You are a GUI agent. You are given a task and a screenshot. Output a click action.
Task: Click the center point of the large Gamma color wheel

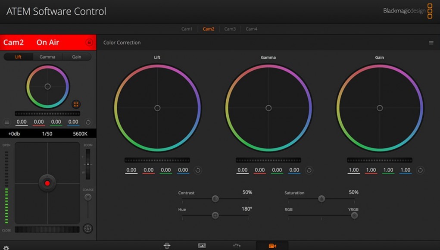268,108
